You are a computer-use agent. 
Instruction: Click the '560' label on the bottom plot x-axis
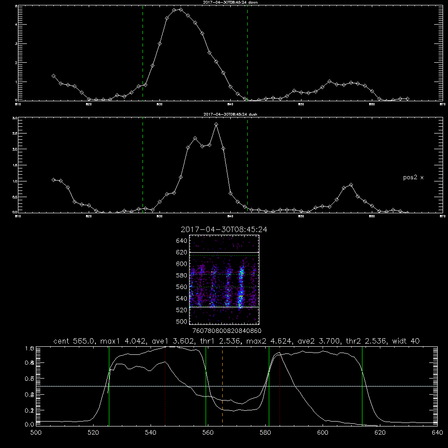click(208, 433)
